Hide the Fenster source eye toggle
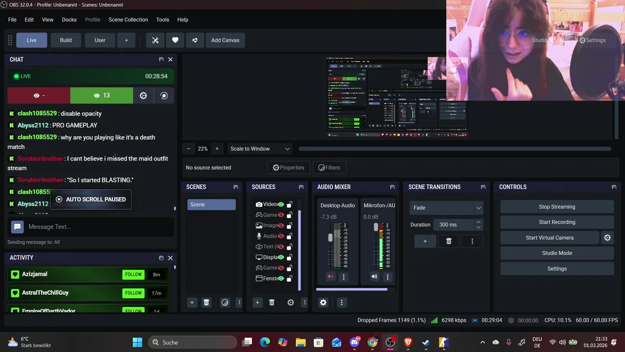This screenshot has height=352, width=625. click(x=281, y=279)
